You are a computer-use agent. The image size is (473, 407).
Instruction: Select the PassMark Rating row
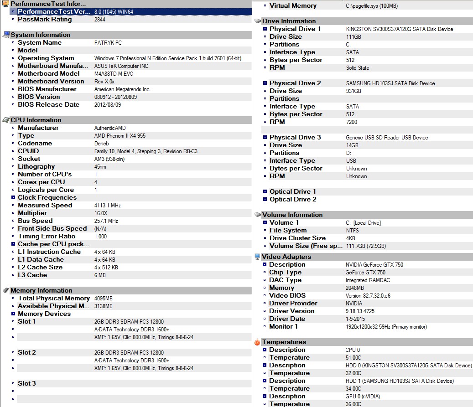(x=134, y=19)
